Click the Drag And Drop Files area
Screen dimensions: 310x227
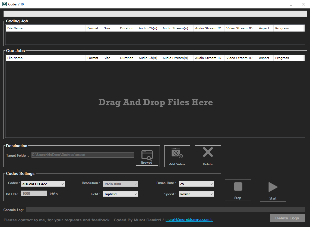[x=156, y=102]
